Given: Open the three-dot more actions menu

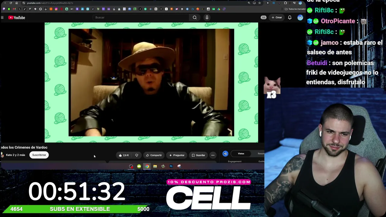Looking at the screenshot, I should [x=213, y=155].
